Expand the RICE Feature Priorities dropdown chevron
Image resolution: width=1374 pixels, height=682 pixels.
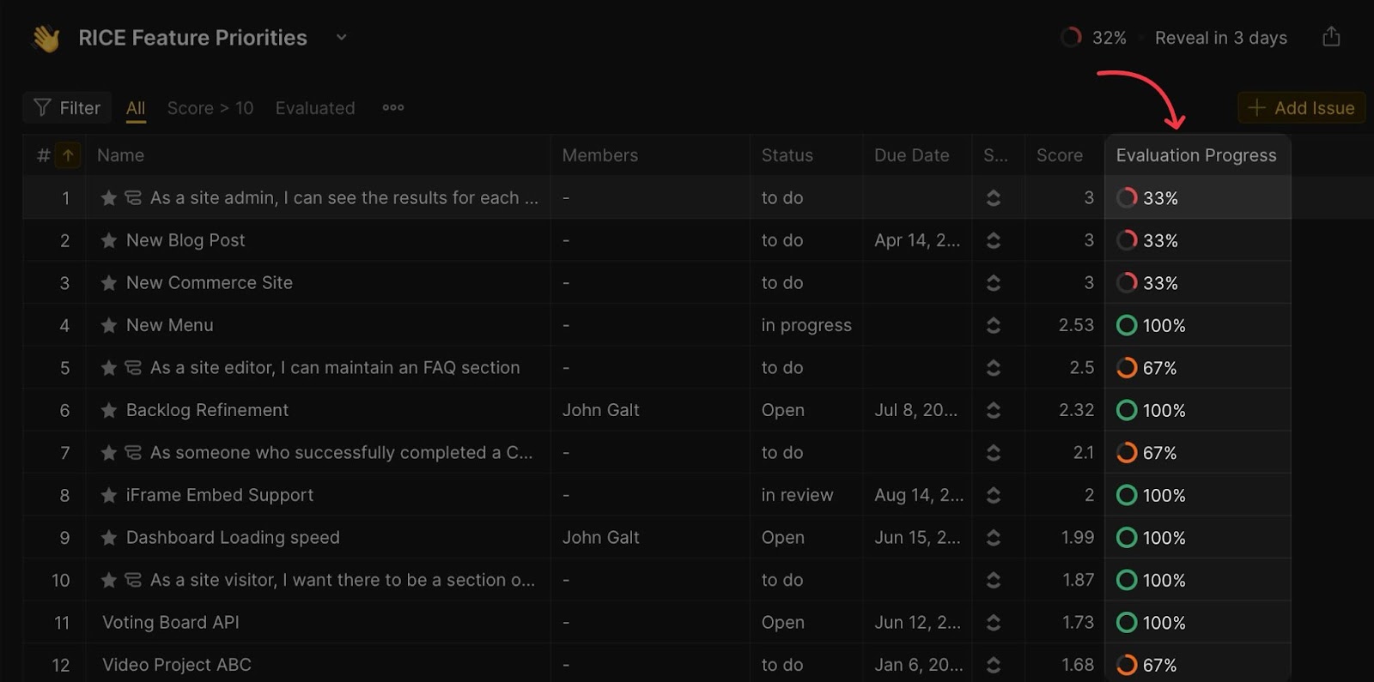(x=341, y=38)
